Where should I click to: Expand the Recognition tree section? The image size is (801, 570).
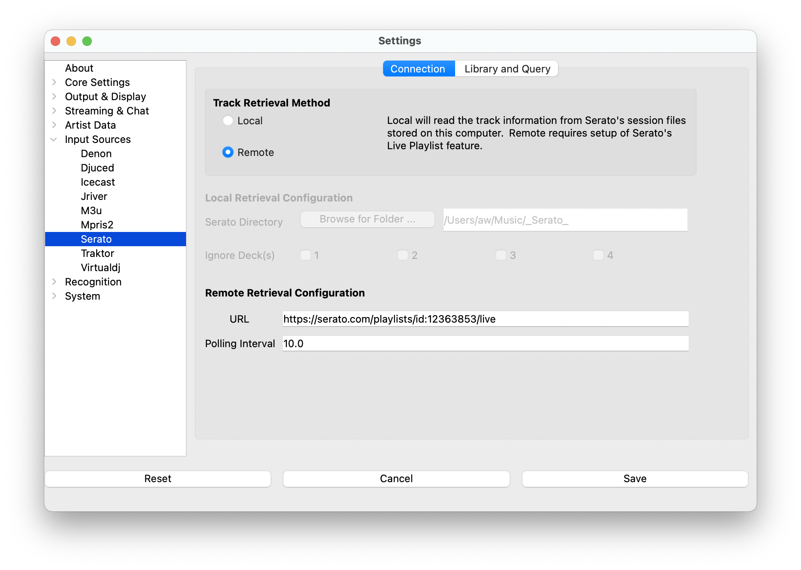pos(54,282)
